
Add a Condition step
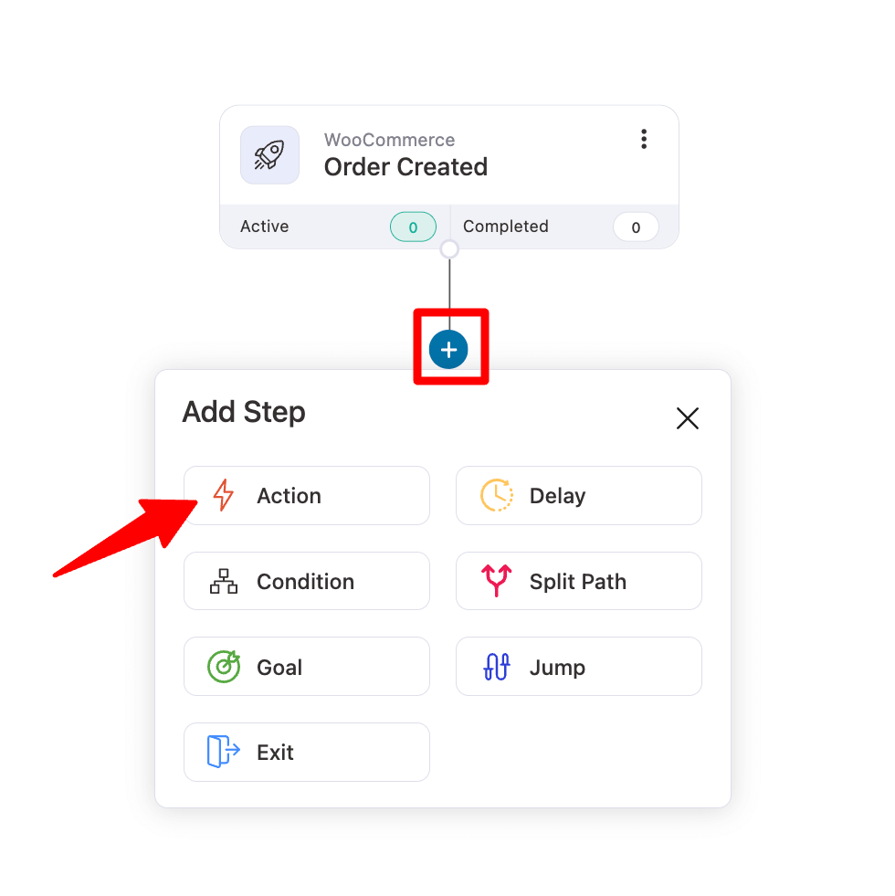[306, 581]
